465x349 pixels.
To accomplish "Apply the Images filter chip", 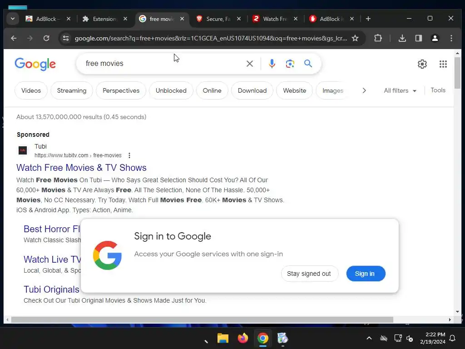I will (333, 90).
